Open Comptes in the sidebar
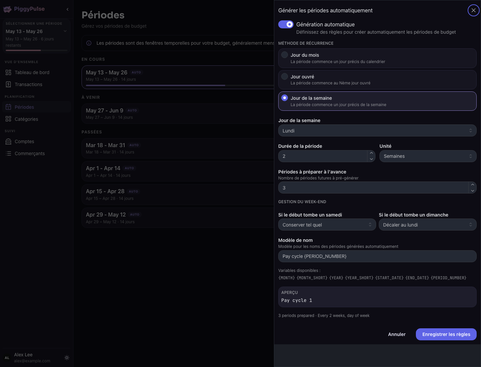 (36, 141)
